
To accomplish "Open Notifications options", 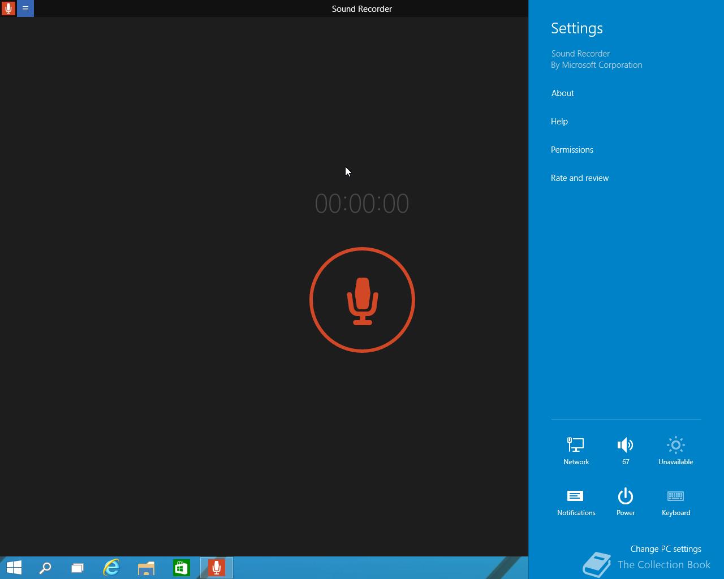I will (x=576, y=502).
